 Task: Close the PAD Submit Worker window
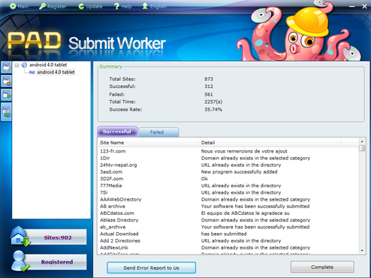click(x=364, y=7)
